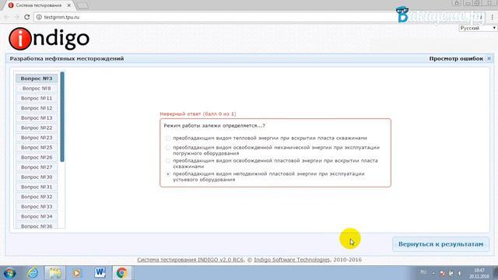
Task: Open the Русский language dropdown
Action: point(477,28)
